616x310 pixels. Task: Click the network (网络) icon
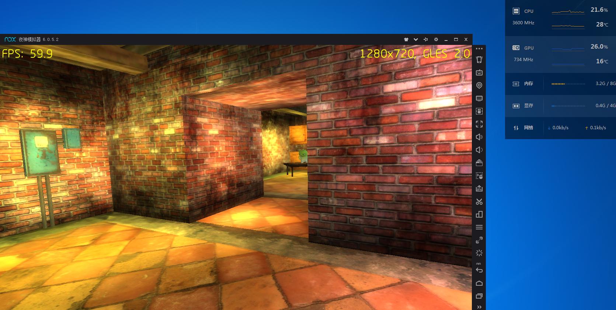(516, 128)
